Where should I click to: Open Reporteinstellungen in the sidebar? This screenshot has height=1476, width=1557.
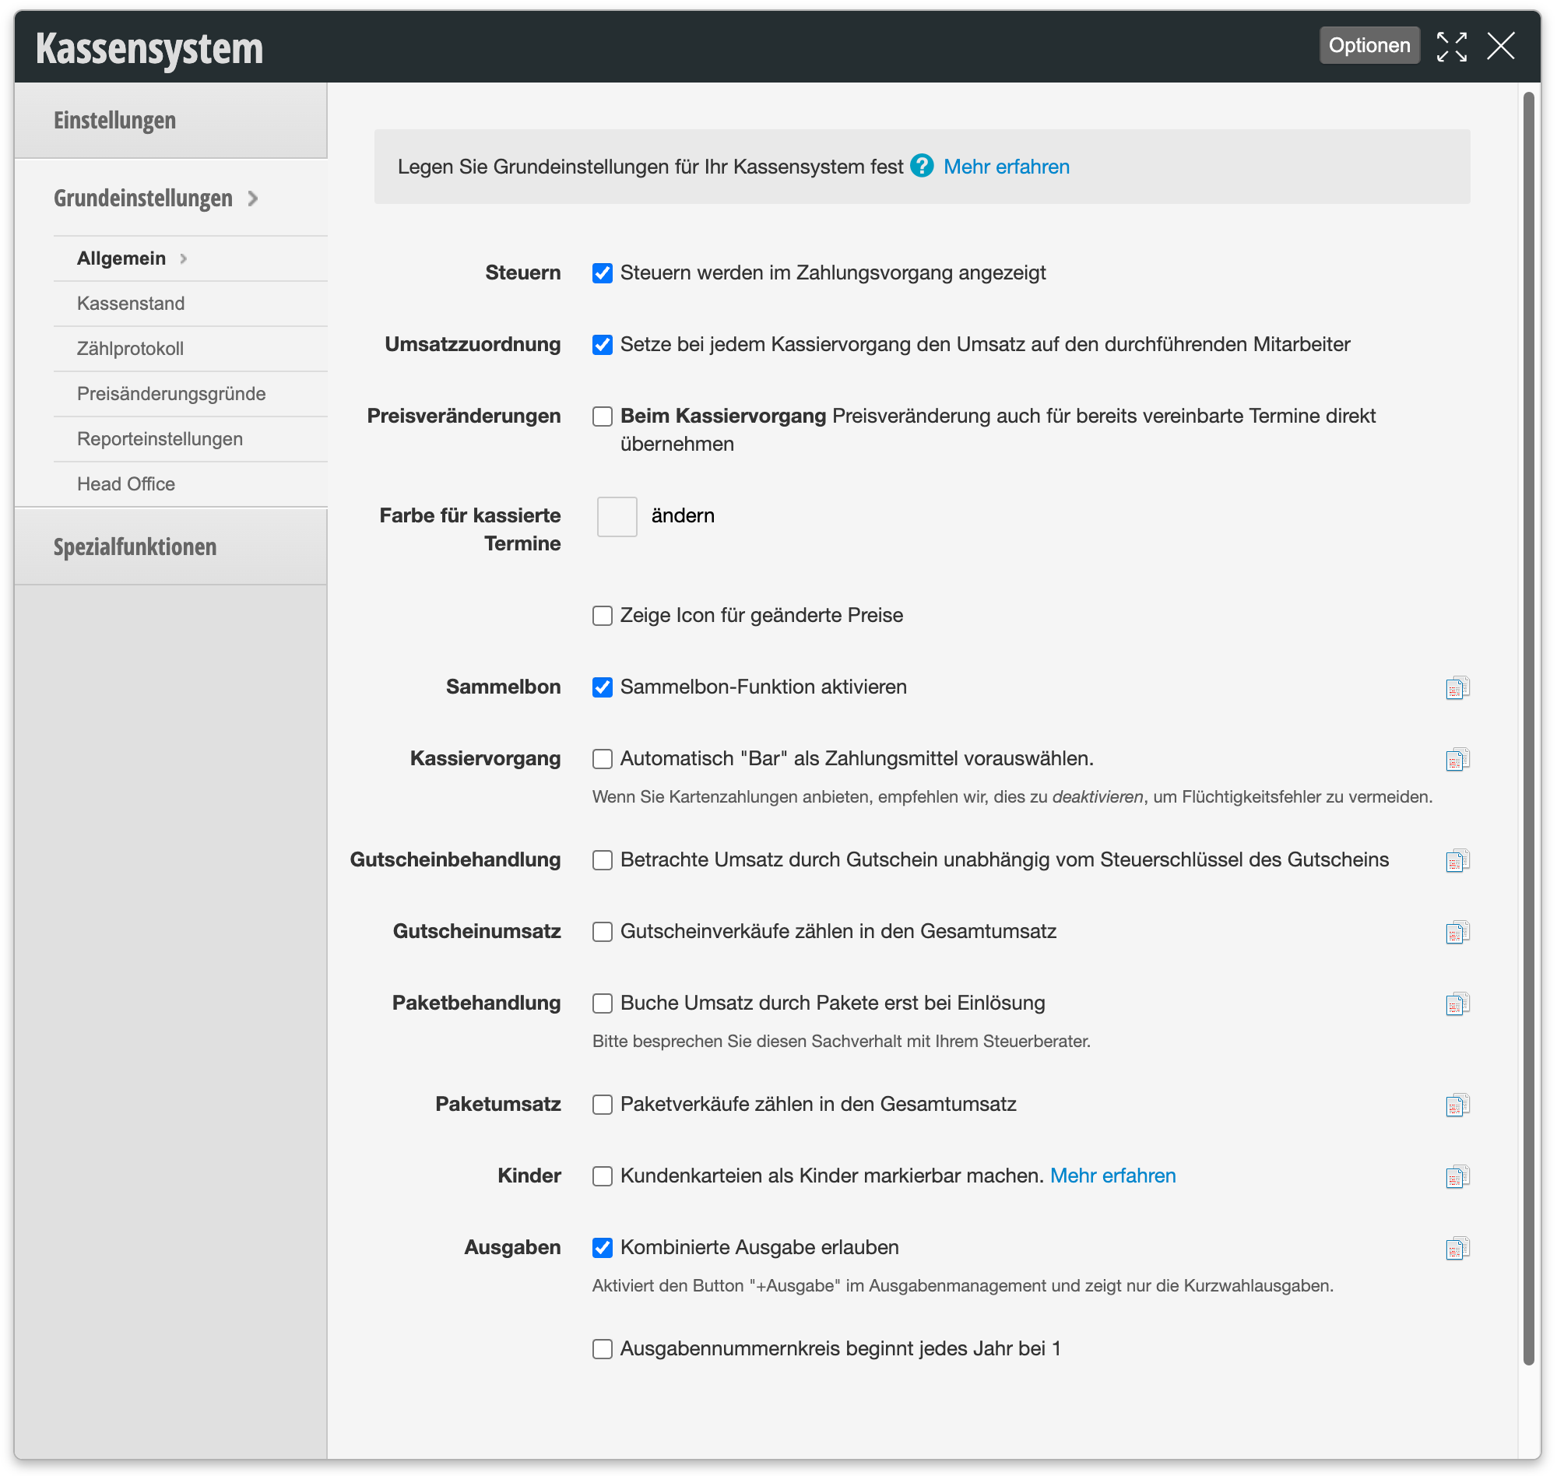tap(191, 439)
